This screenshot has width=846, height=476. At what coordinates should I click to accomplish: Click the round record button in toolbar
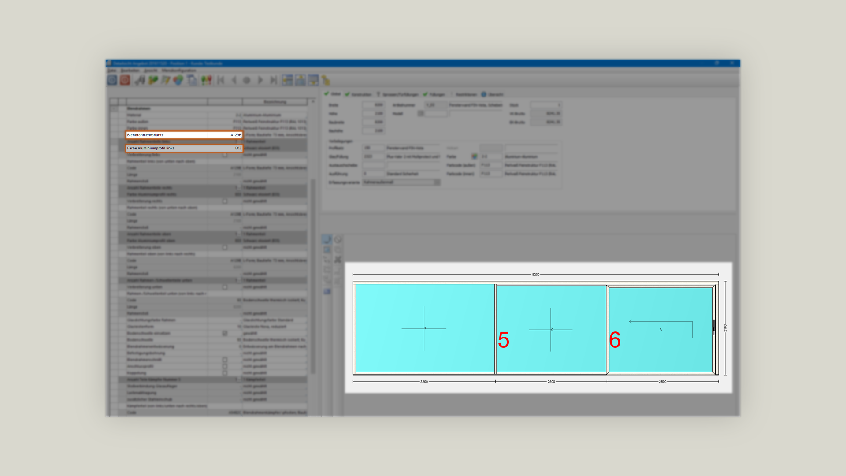click(247, 80)
